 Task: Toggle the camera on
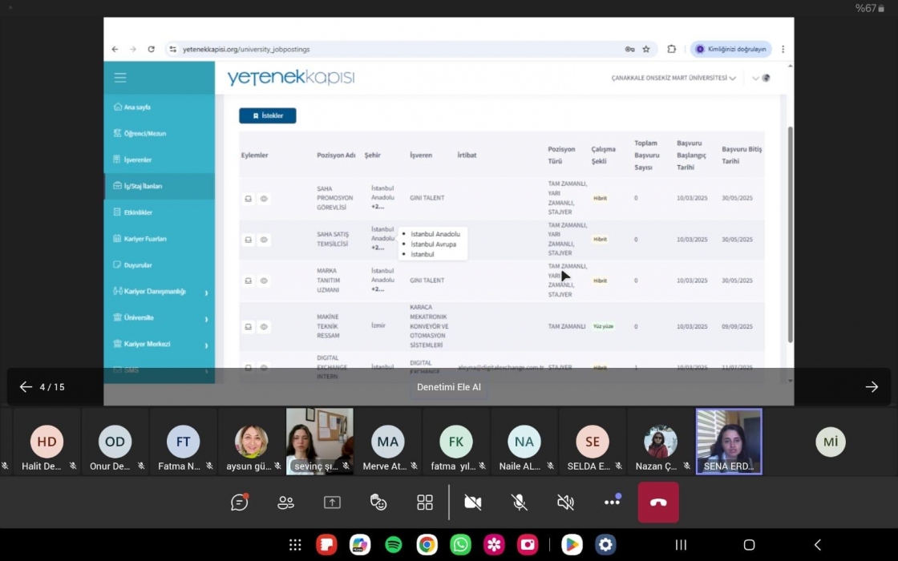pyautogui.click(x=472, y=502)
